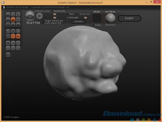Click the Sculptris S logo in header
The height and width of the screenshot is (122, 162).
pyautogui.click(x=4, y=7)
